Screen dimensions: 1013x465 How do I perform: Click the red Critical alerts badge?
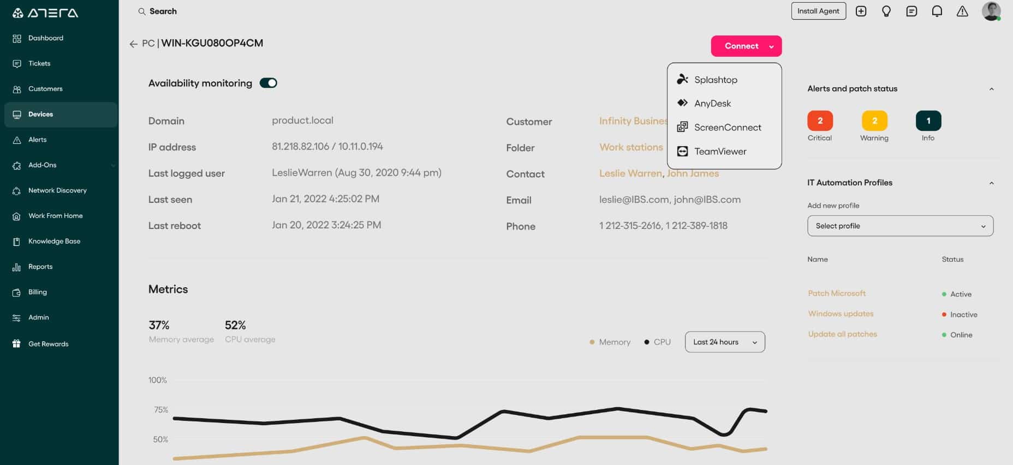coord(820,120)
